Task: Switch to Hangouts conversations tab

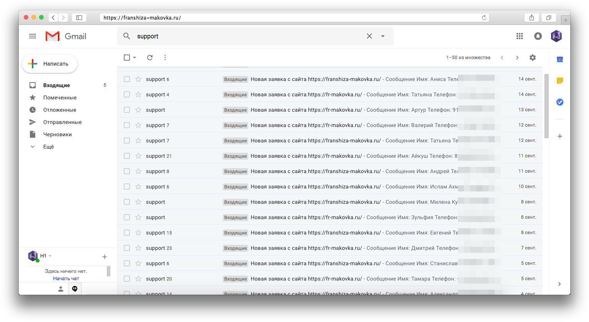Action: pyautogui.click(x=75, y=289)
